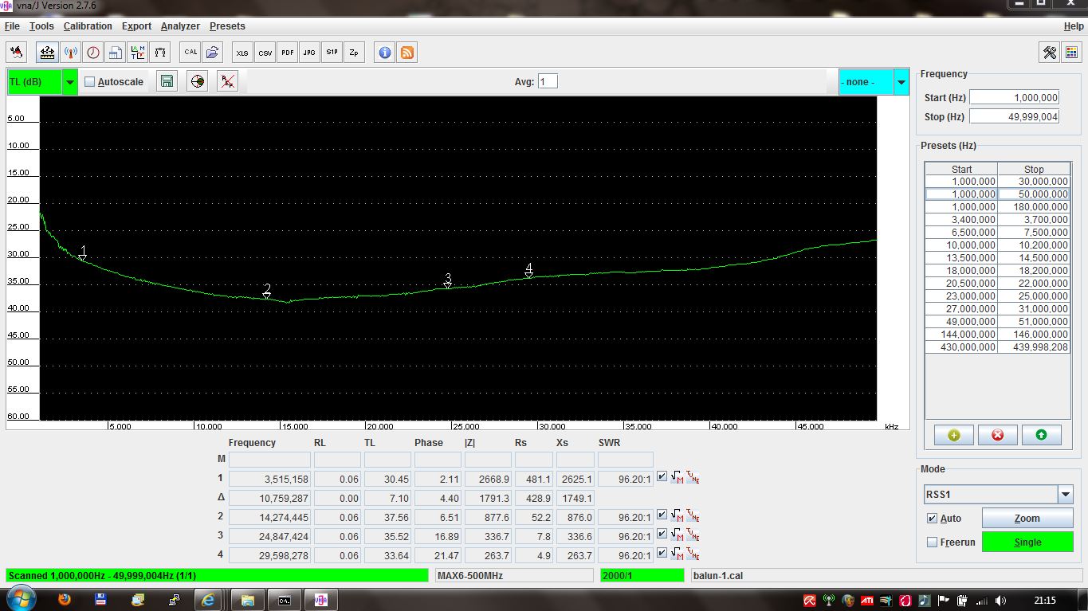This screenshot has height=611, width=1088.
Task: Export scan data as CSV
Action: [265, 53]
